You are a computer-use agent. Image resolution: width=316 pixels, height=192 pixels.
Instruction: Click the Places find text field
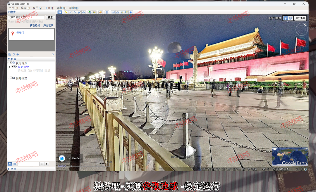click(x=28, y=164)
